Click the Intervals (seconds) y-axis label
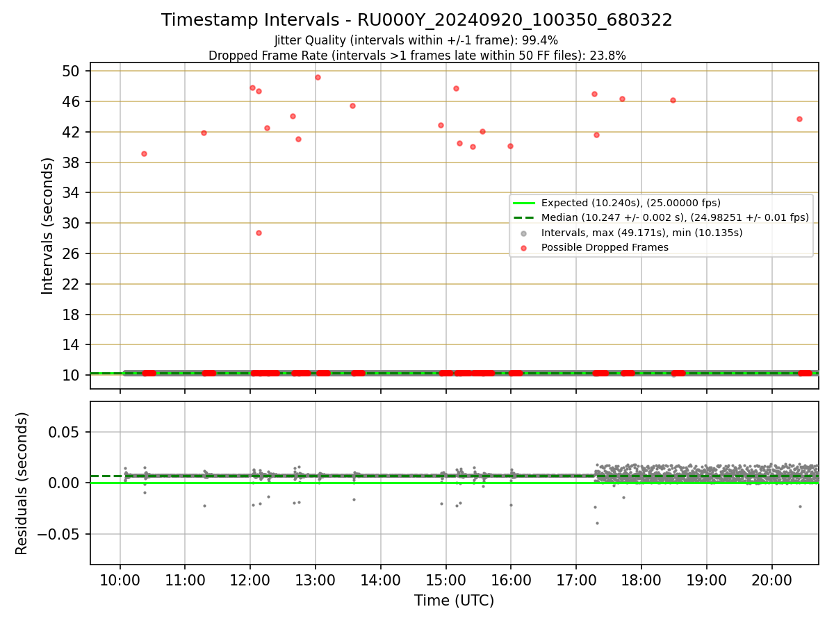 pos(47,226)
